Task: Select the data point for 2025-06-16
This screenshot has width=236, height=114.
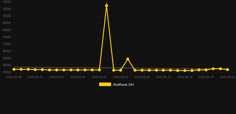Action: (206, 70)
